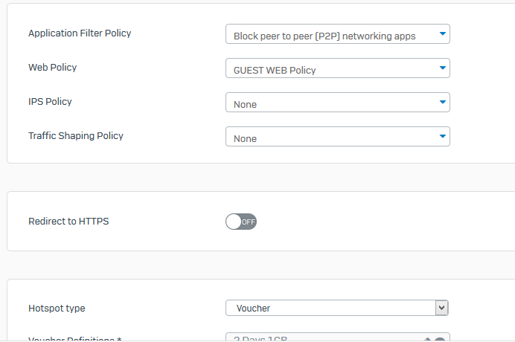Click the blue arrow in Web Policy field
Viewport: 515px width, 342px height.
[442, 68]
